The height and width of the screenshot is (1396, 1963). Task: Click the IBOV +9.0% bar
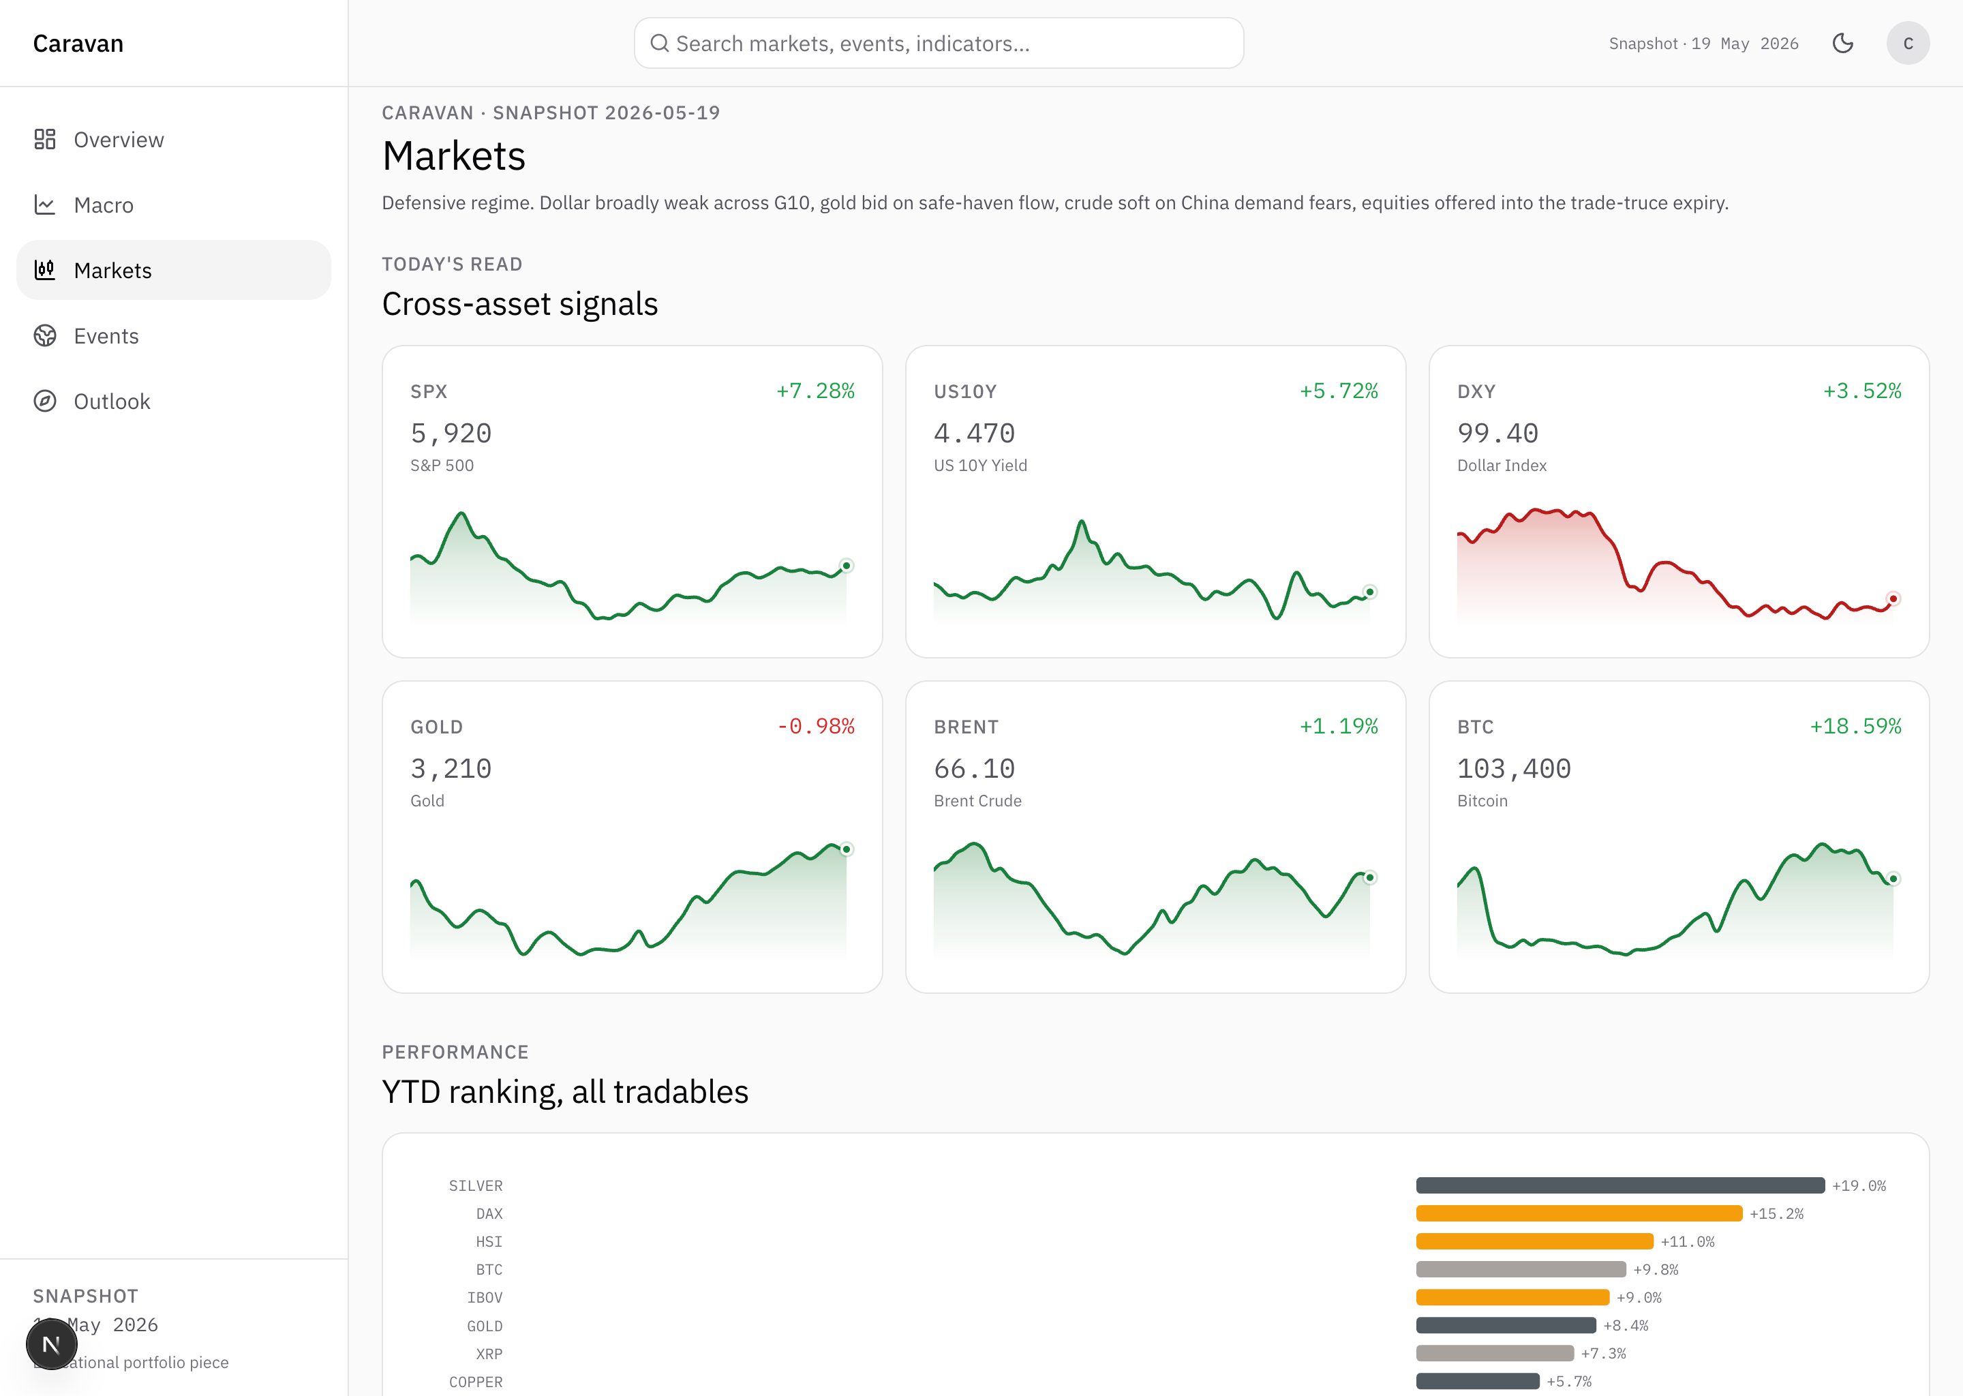[x=1512, y=1297]
